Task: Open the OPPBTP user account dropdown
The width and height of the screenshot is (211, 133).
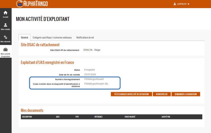Action: (x=181, y=4)
